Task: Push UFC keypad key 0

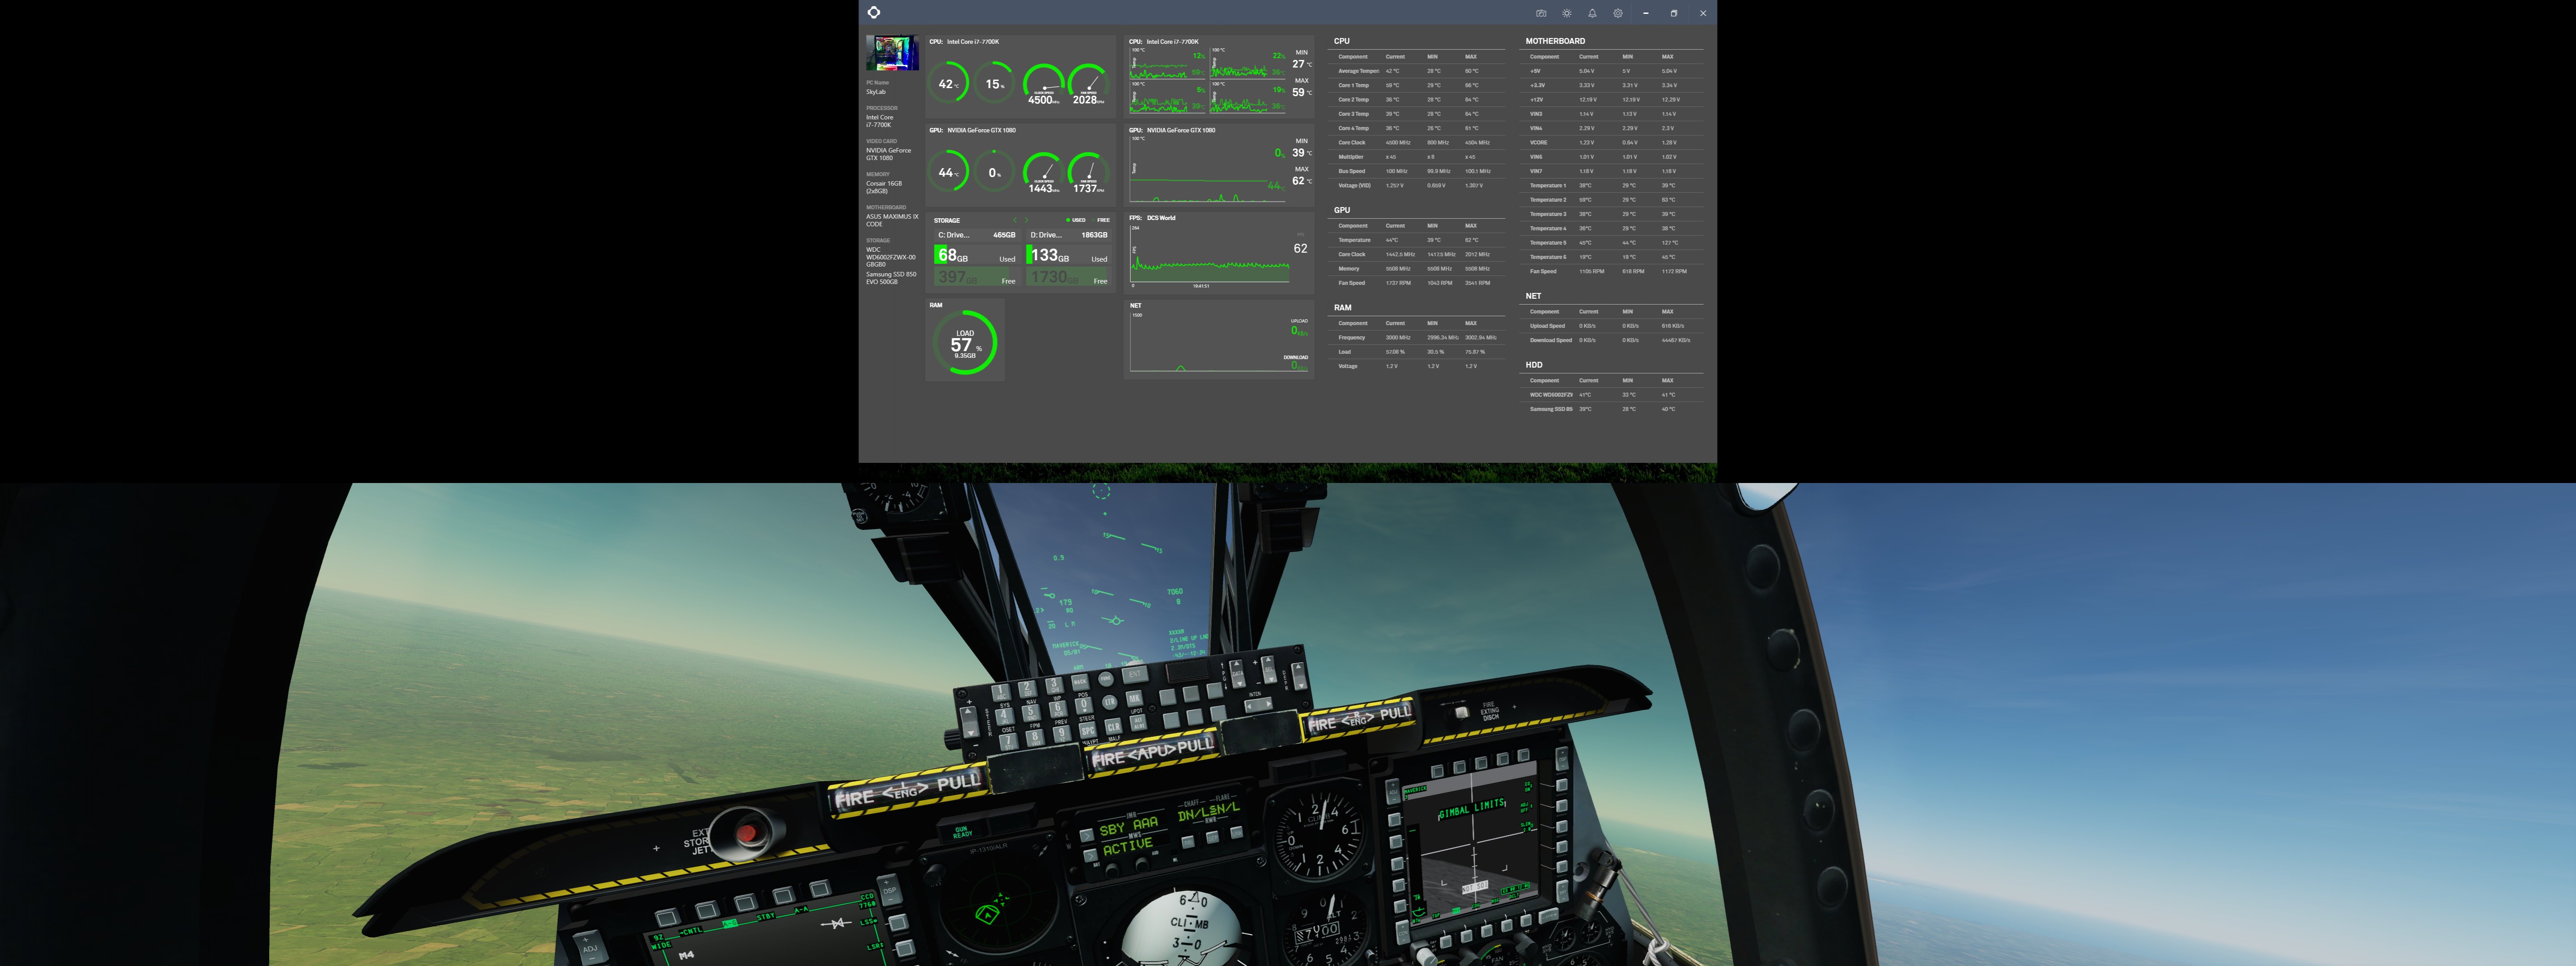Action: pyautogui.click(x=1084, y=706)
